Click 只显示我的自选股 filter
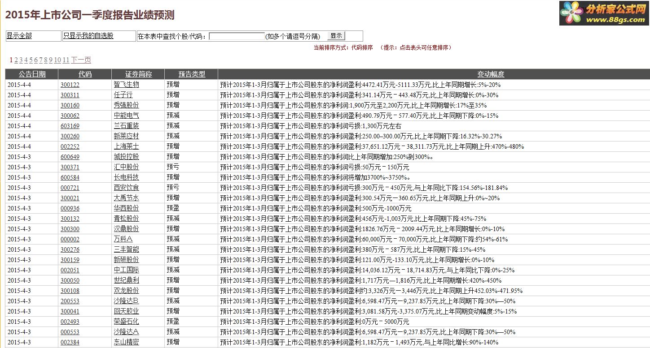 [x=88, y=36]
